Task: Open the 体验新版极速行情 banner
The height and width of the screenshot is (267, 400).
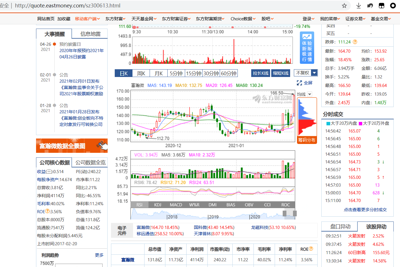Action: [307, 48]
